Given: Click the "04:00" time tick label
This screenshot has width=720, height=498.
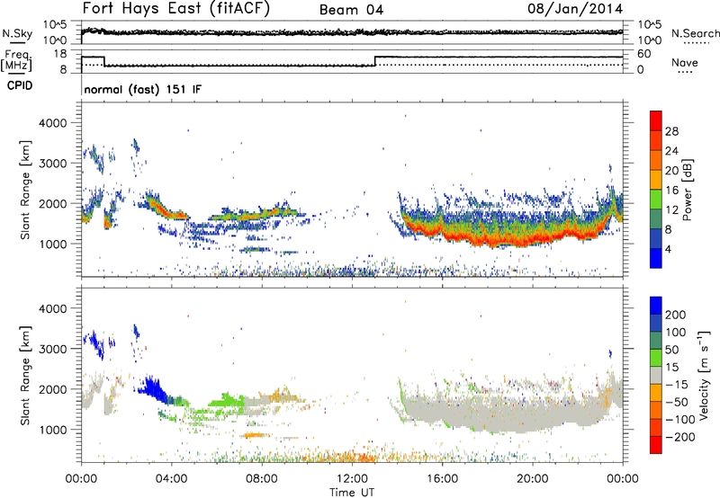Looking at the screenshot, I should point(171,479).
